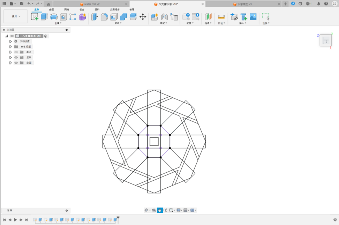Expand the 文档设置 document settings node

11,41
